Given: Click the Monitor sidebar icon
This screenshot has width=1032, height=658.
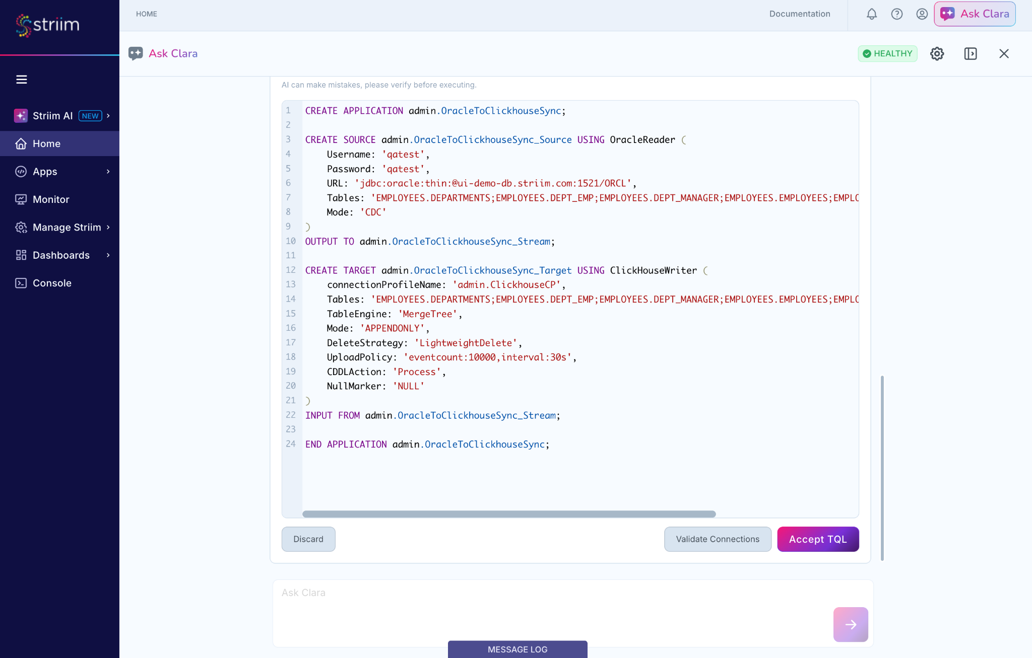Looking at the screenshot, I should 21,199.
